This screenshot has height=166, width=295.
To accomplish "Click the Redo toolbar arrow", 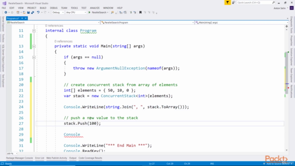I will click(x=45, y=12).
